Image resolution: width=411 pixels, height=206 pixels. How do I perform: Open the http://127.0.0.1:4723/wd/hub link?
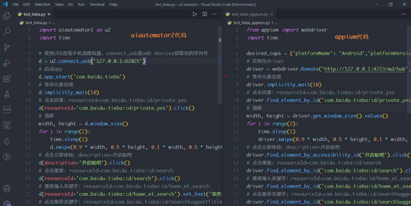click(x=365, y=69)
